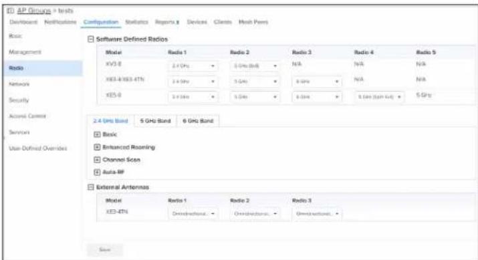The width and height of the screenshot is (478, 260).
Task: Open Services in the sidebar
Action: (x=19, y=132)
